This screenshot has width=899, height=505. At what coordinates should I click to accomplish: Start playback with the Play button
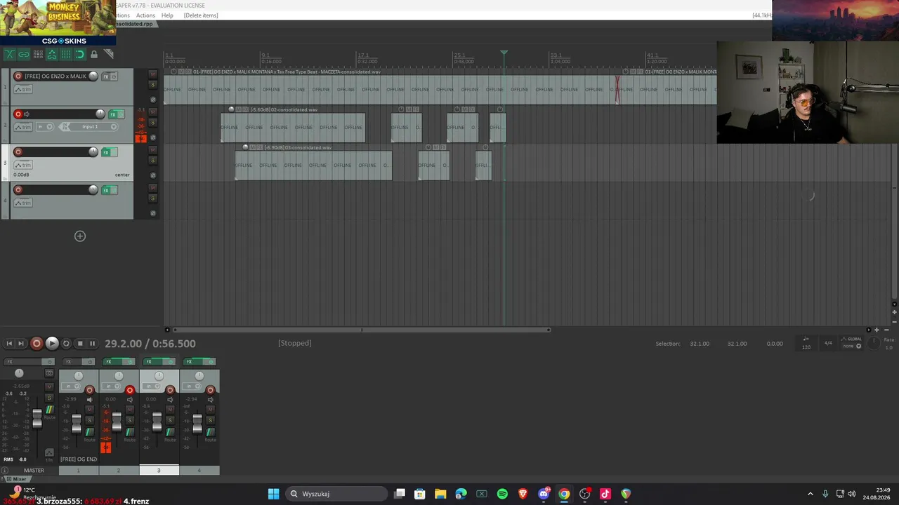click(51, 344)
